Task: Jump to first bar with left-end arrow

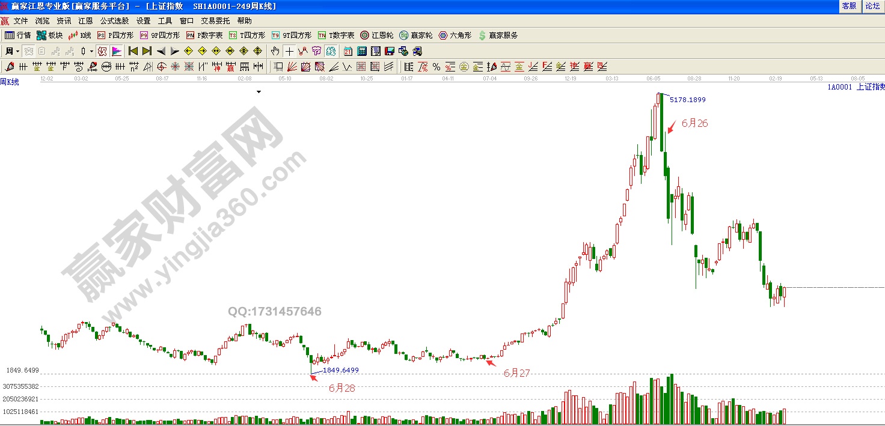Action: click(x=133, y=51)
